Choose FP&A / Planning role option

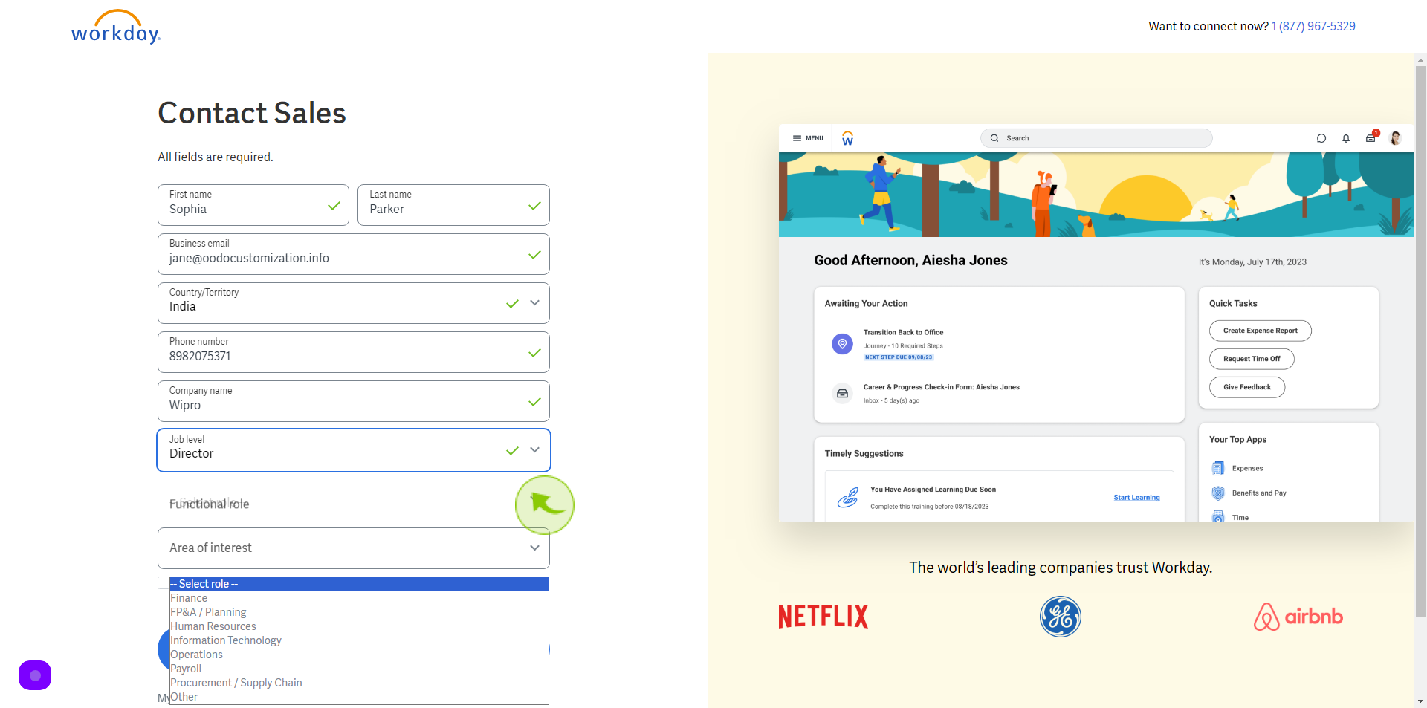tap(359, 612)
